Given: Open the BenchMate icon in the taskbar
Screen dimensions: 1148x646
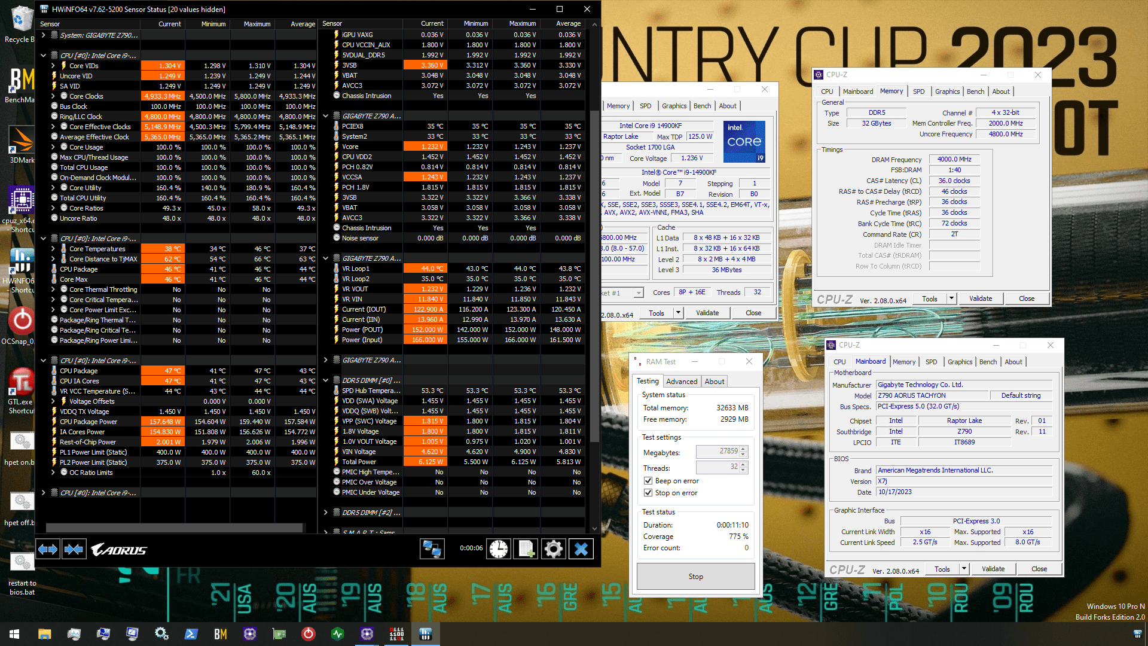Looking at the screenshot, I should (x=220, y=634).
